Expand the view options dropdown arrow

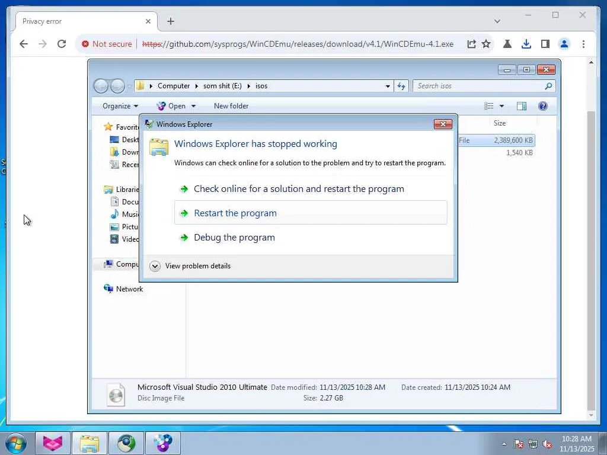coord(501,106)
